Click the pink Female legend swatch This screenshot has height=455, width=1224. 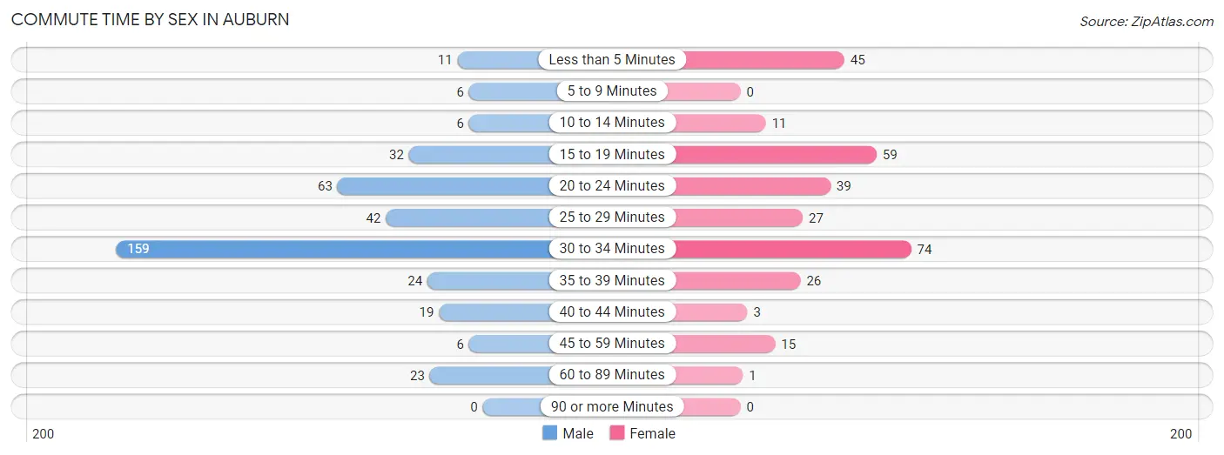coord(617,433)
